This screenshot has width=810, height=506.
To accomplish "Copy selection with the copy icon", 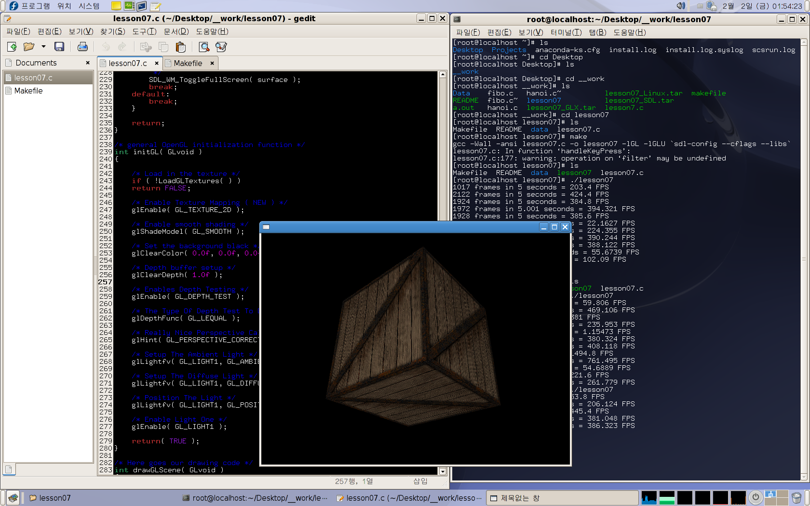I will click(x=163, y=47).
